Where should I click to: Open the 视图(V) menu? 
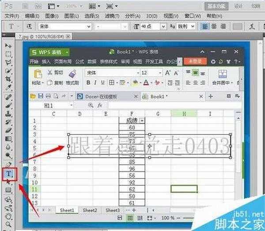click(171, 16)
